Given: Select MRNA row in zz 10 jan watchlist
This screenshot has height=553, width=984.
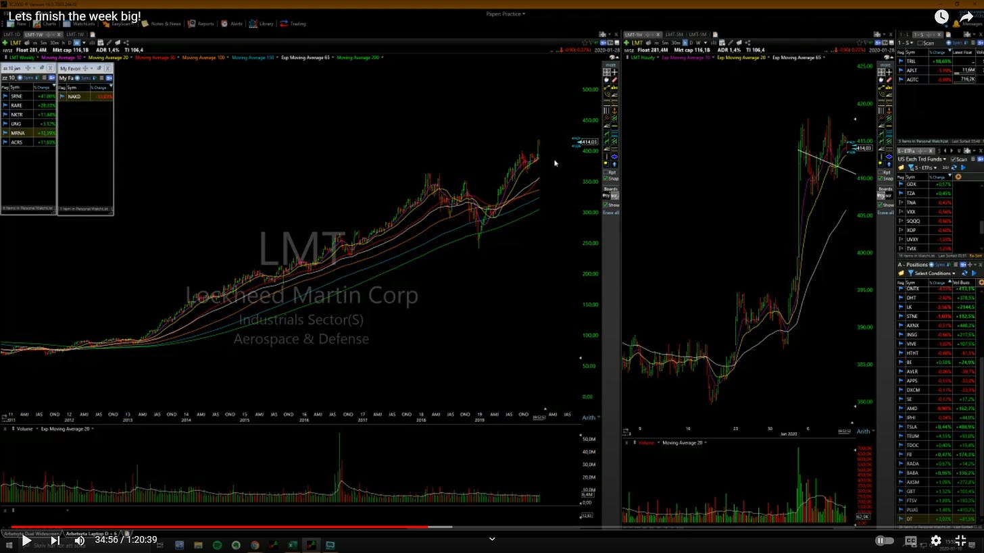Looking at the screenshot, I should click(x=28, y=133).
